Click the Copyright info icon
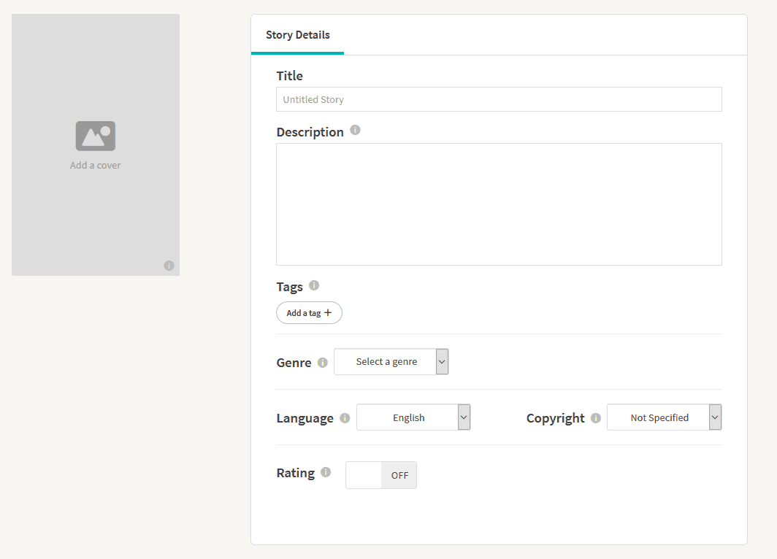The height and width of the screenshot is (559, 777). click(x=596, y=418)
